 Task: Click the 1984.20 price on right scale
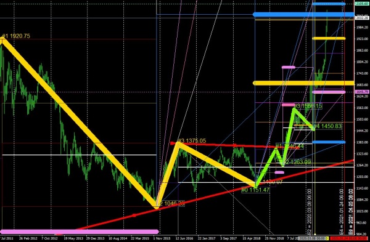pyautogui.click(x=363, y=27)
